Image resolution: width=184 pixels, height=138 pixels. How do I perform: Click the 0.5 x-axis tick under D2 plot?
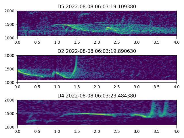37,87
